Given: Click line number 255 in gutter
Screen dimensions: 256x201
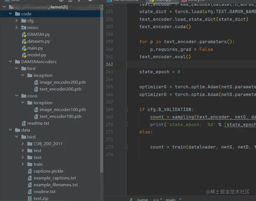Looking at the screenshot, I should click(x=109, y=12).
